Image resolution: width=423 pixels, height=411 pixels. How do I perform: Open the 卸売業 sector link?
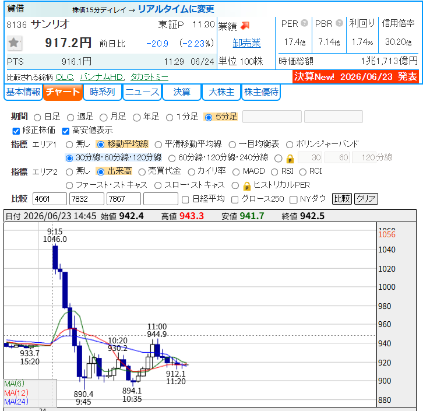click(x=246, y=43)
